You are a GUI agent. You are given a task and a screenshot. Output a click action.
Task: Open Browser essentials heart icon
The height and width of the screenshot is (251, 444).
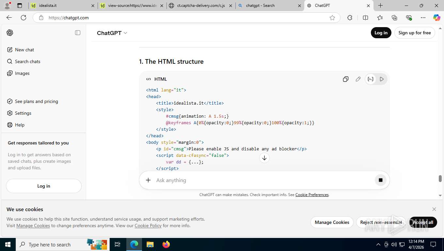409,18
